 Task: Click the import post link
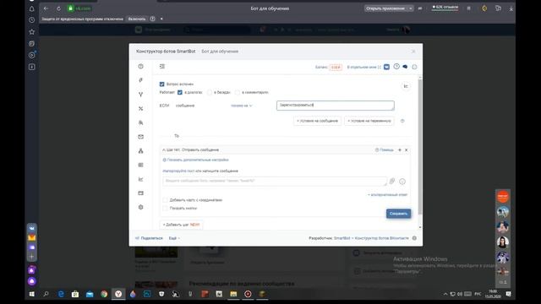[x=178, y=171]
